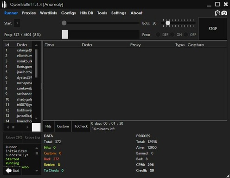Open the About menu tab
230x178 pixels.
[136, 13]
